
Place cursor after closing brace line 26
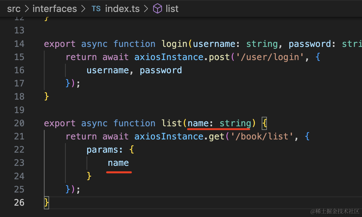pos(49,203)
